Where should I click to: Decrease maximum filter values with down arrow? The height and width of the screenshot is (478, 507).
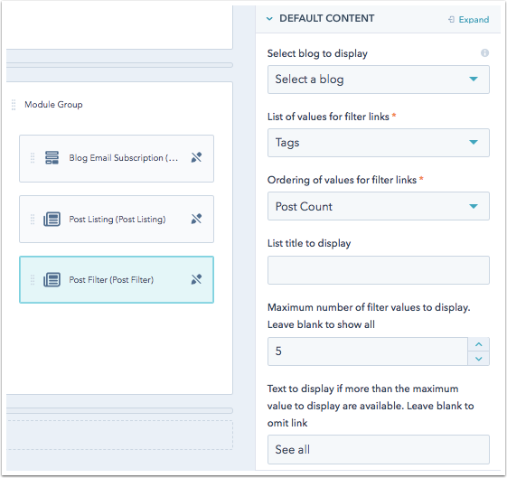(x=479, y=359)
